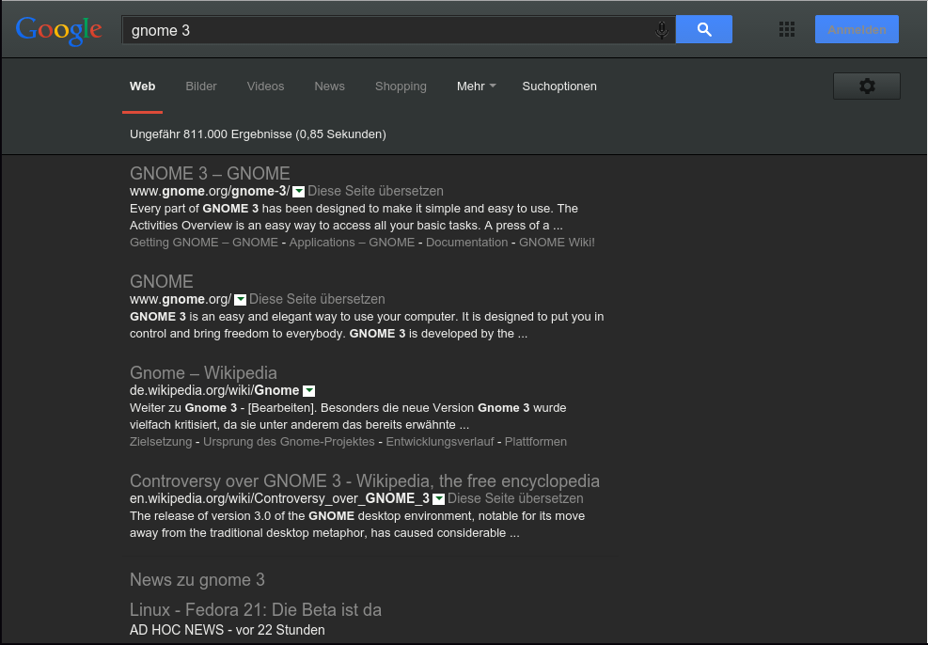
Task: Activate voice search microphone icon
Action: click(662, 30)
